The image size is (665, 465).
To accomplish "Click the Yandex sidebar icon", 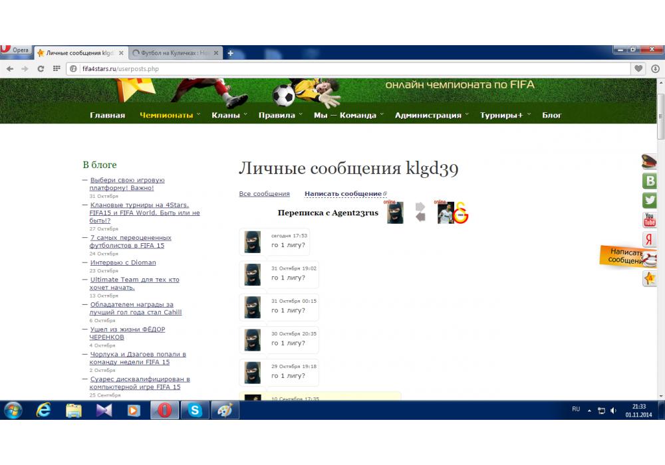I will tap(649, 239).
